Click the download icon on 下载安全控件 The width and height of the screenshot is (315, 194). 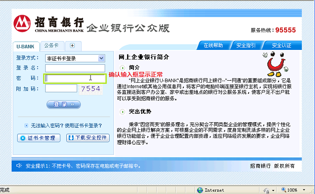(71, 138)
